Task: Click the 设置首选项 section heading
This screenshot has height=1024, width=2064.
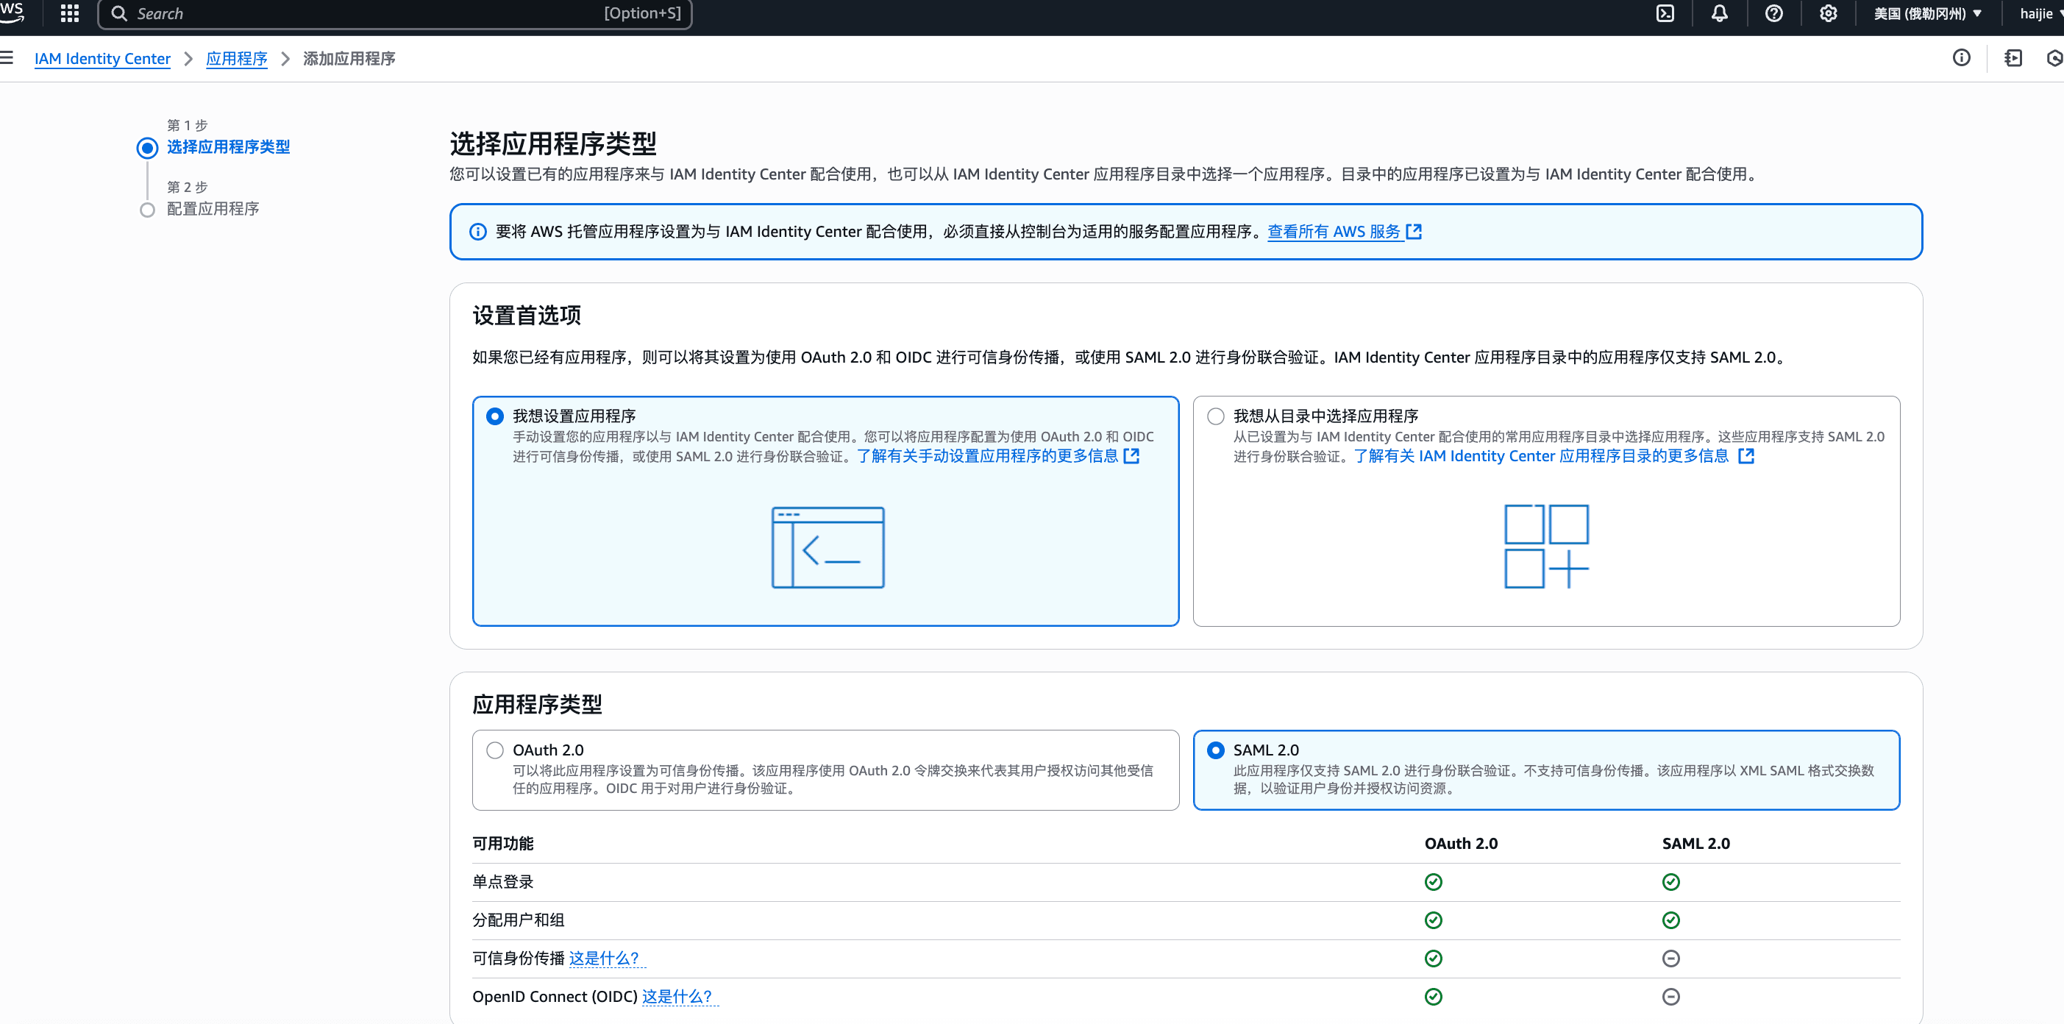Action: tap(527, 316)
